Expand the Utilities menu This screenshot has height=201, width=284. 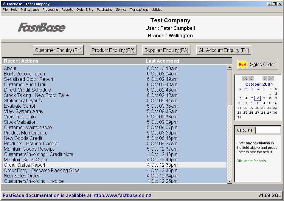pos(157,10)
